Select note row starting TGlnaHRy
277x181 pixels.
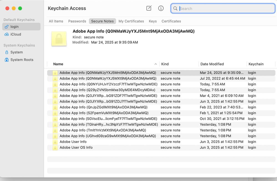(x=161, y=125)
